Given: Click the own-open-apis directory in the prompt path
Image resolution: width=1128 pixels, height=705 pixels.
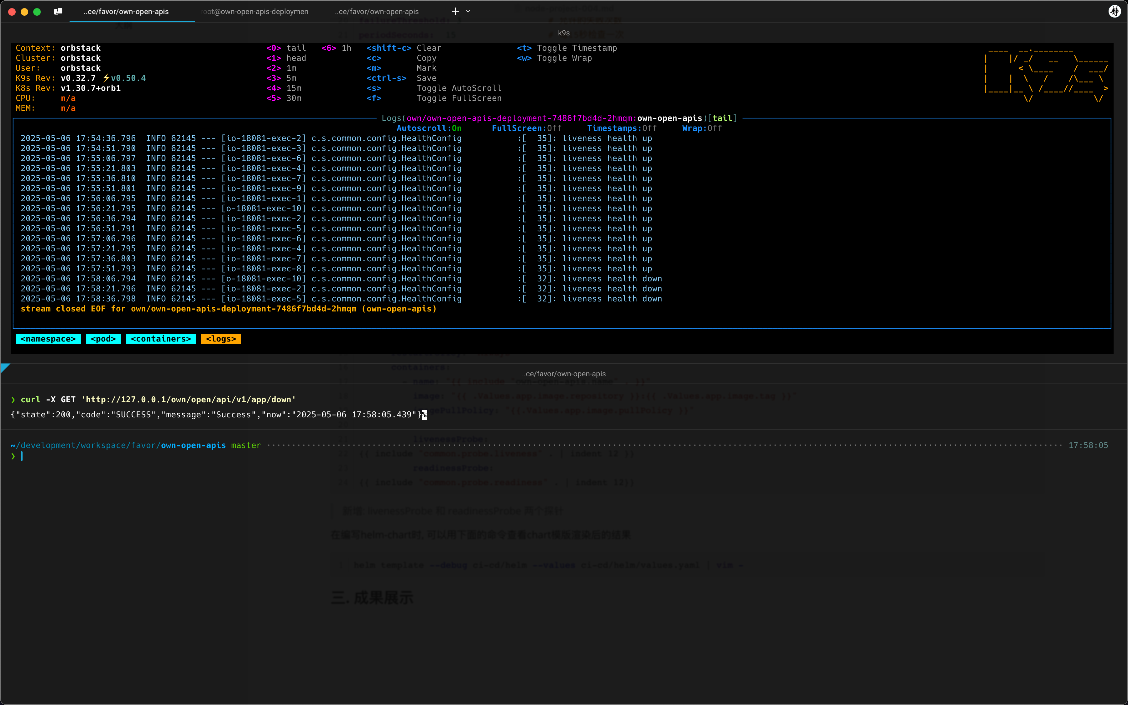Looking at the screenshot, I should [x=193, y=445].
